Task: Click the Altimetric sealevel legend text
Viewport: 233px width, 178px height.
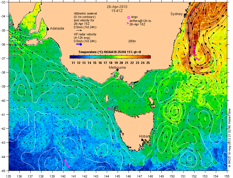Action: click(x=85, y=20)
